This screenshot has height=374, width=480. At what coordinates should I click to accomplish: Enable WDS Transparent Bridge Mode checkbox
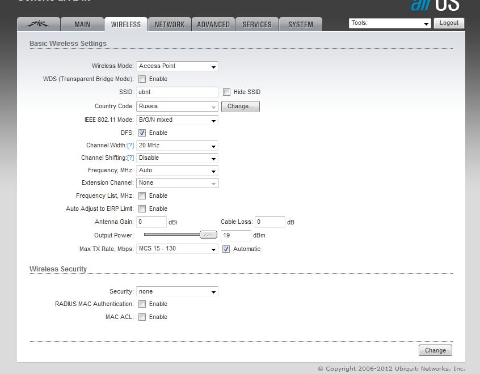pyautogui.click(x=142, y=79)
